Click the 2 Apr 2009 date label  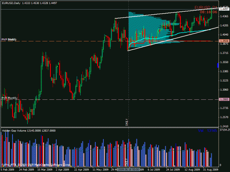click(63, 169)
